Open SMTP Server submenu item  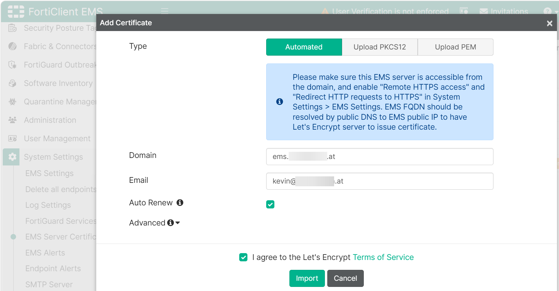pos(49,285)
